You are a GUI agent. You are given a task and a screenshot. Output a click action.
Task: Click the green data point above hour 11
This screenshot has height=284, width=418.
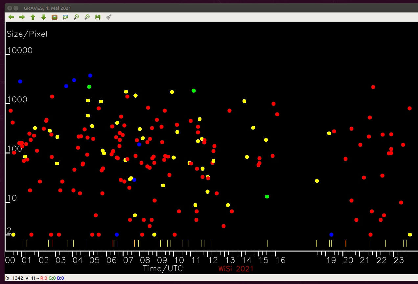coord(194,91)
